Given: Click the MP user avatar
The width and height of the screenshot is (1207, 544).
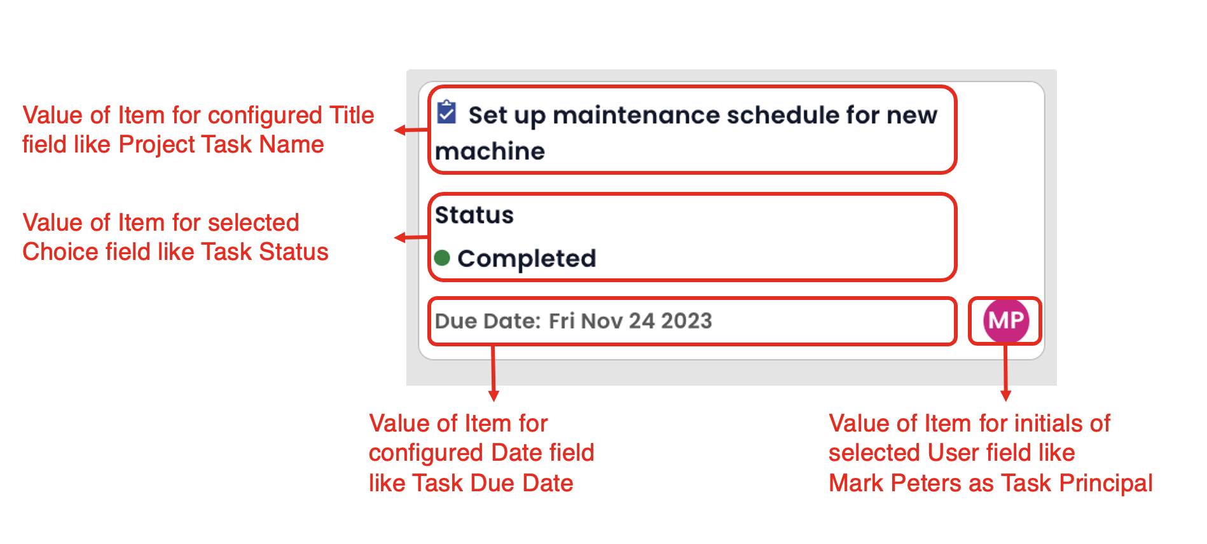Looking at the screenshot, I should coord(1005,321).
